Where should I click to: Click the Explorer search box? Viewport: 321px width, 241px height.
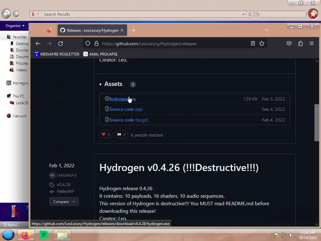coord(282,14)
